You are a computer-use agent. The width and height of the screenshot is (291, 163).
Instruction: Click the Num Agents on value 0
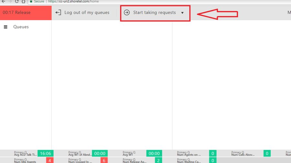pos(213,153)
